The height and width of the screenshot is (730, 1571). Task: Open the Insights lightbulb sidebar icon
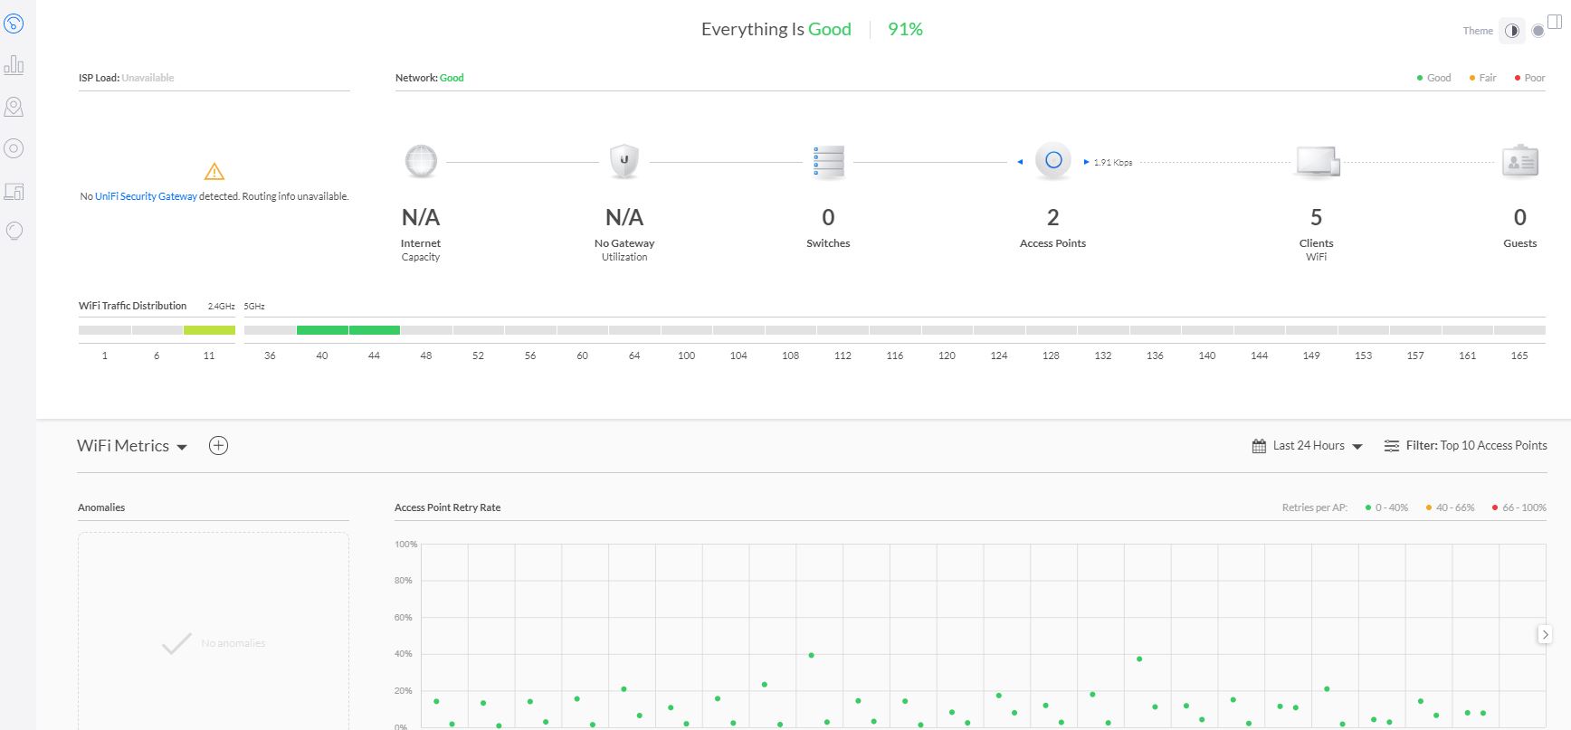pyautogui.click(x=14, y=232)
